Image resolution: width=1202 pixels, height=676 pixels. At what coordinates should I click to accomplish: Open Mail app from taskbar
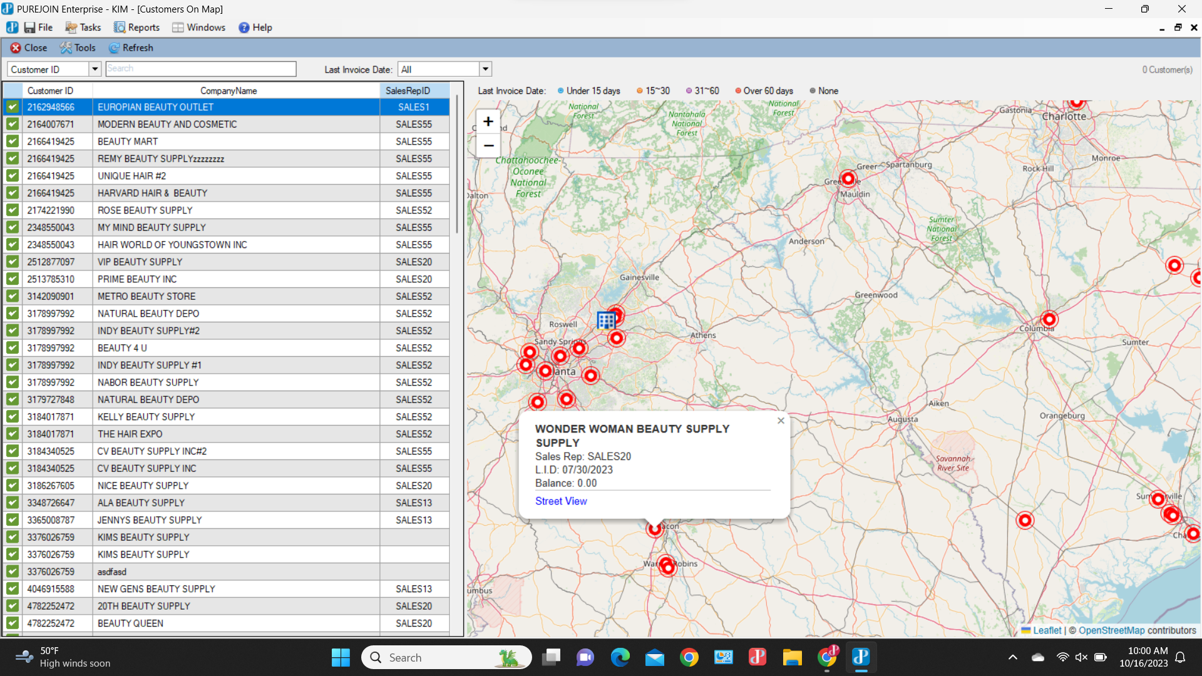(x=654, y=657)
